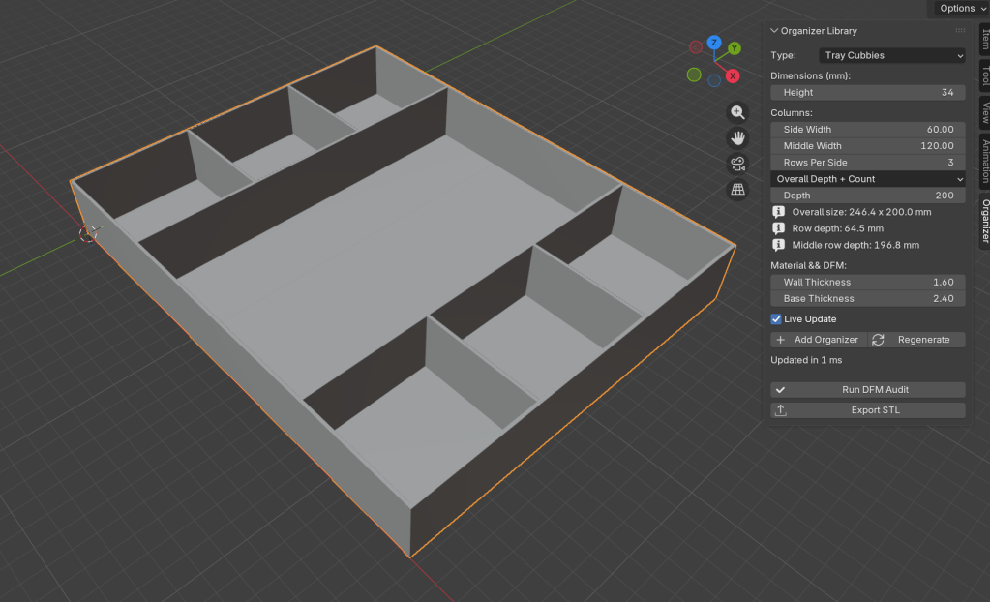Image resolution: width=990 pixels, height=602 pixels.
Task: Click the negative Z axis gizmo circle
Action: [714, 81]
